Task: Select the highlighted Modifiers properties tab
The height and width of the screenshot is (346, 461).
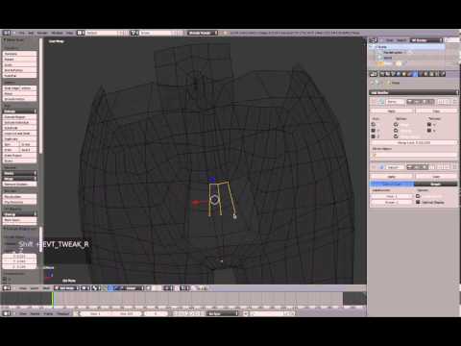Action: (415, 74)
